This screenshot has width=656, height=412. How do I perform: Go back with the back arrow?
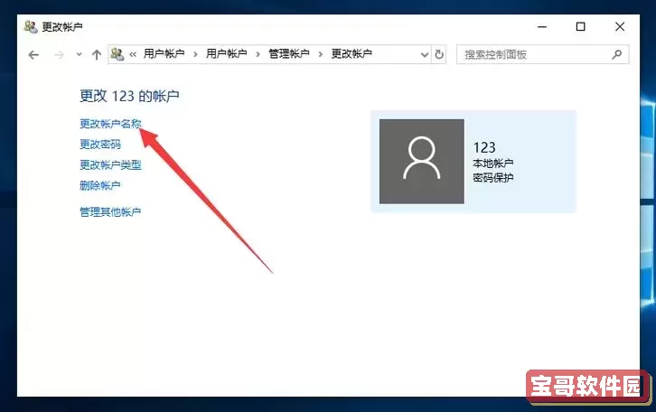tap(33, 55)
